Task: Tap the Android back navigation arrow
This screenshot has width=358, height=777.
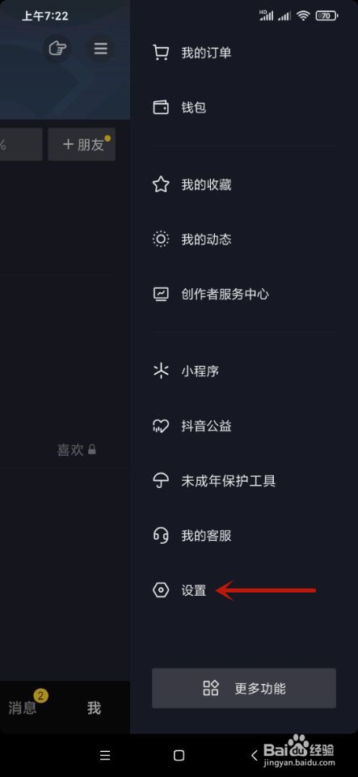Action: click(x=255, y=755)
